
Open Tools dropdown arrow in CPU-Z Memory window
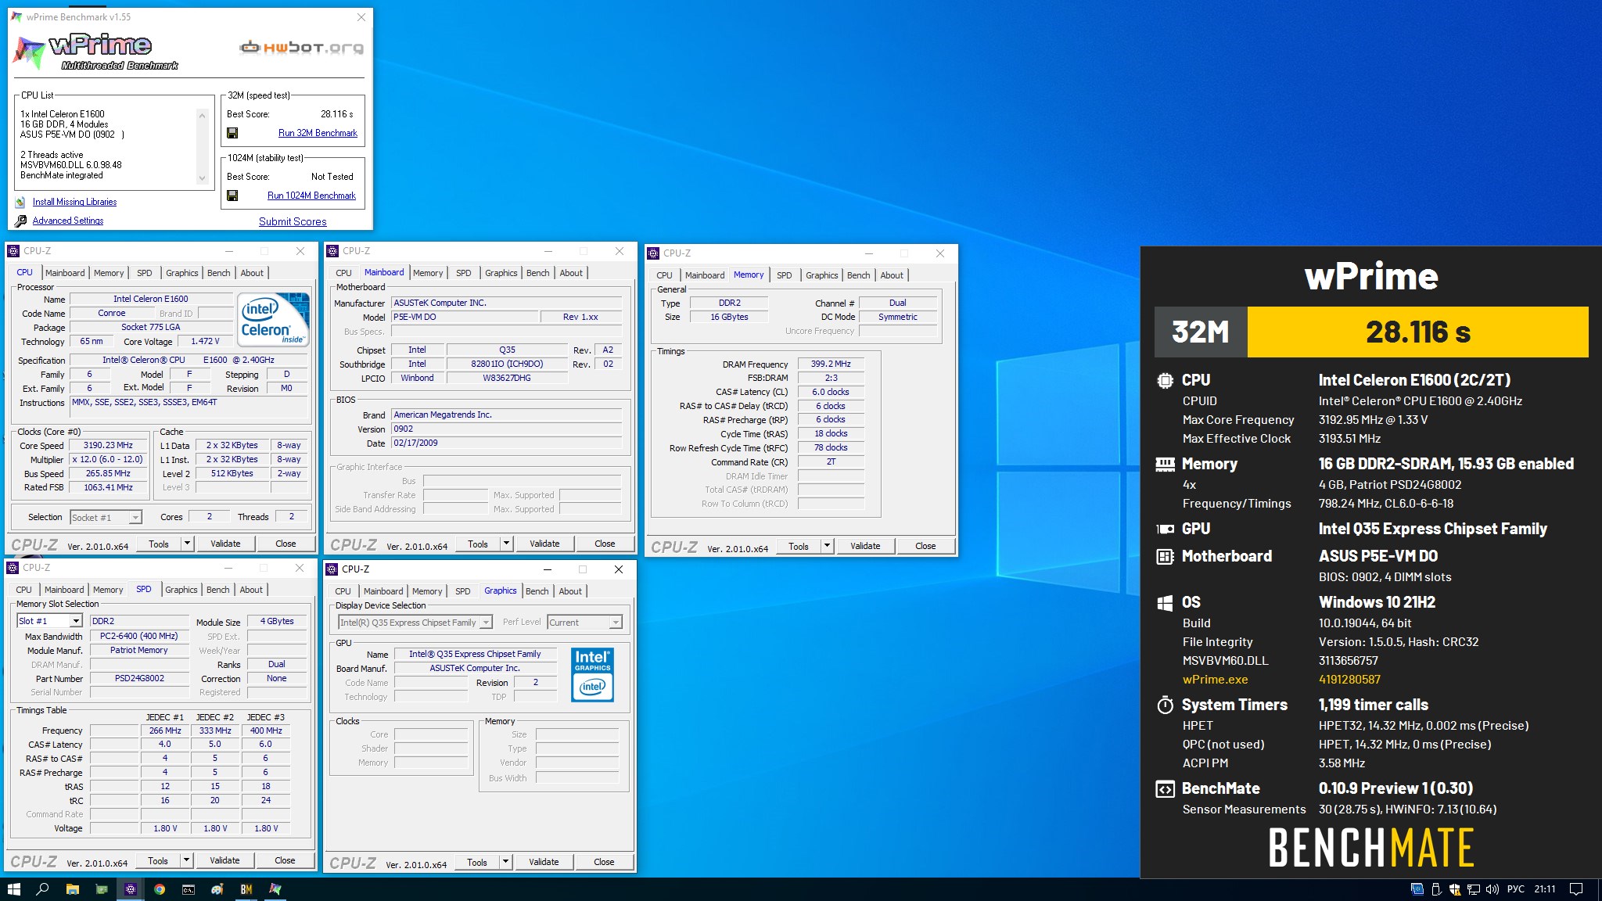827,546
